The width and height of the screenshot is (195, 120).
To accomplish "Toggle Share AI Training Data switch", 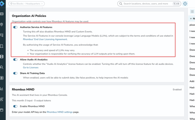I will [x=15, y=73].
